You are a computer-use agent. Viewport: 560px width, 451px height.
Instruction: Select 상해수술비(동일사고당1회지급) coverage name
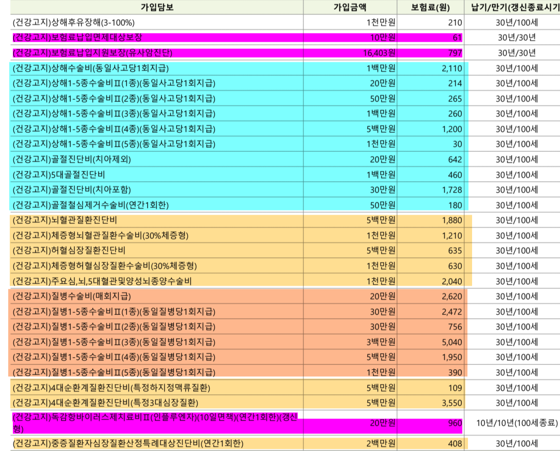tap(91, 68)
